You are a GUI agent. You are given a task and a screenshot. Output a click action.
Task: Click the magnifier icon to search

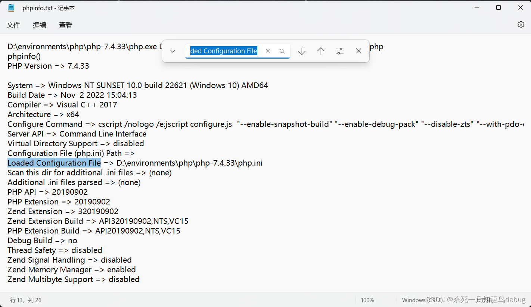pyautogui.click(x=282, y=51)
